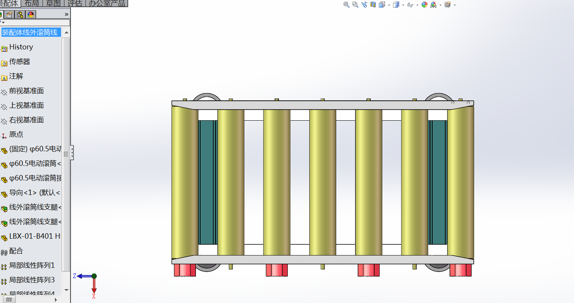Viewport: 574px width, 303px height.
Task: Select the 原点 origin item
Action: click(16, 134)
